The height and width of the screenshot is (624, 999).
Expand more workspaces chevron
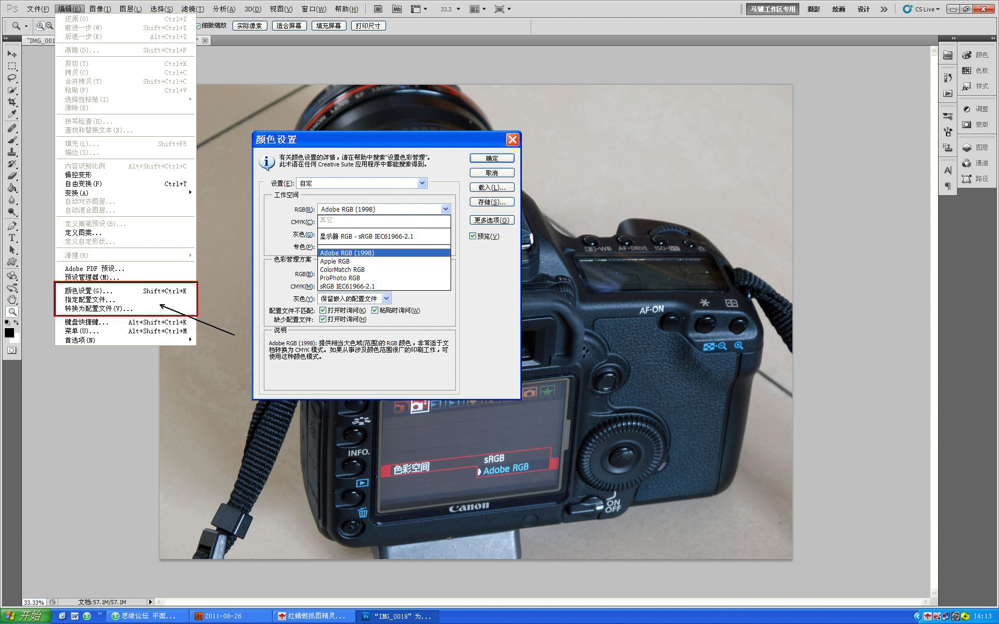click(884, 9)
